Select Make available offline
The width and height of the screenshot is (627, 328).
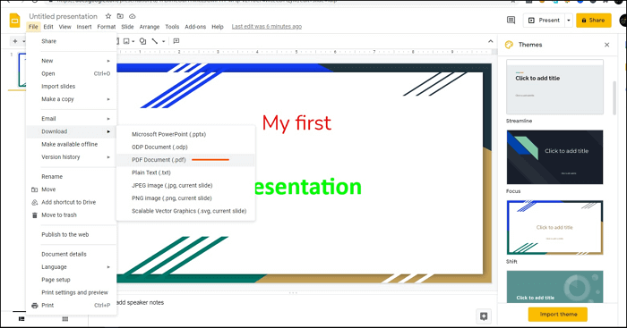tap(71, 145)
